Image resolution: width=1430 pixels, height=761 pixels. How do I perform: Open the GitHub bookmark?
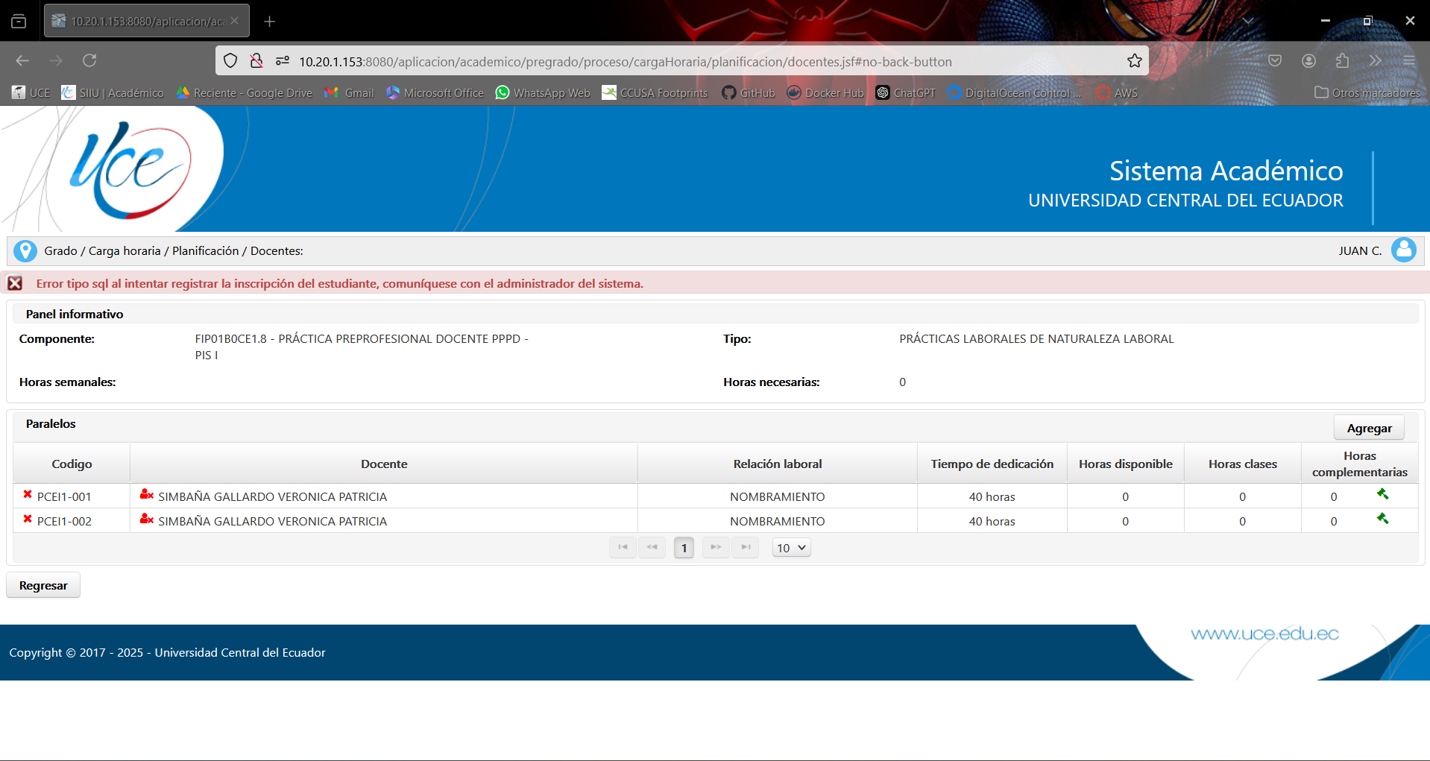(x=749, y=92)
